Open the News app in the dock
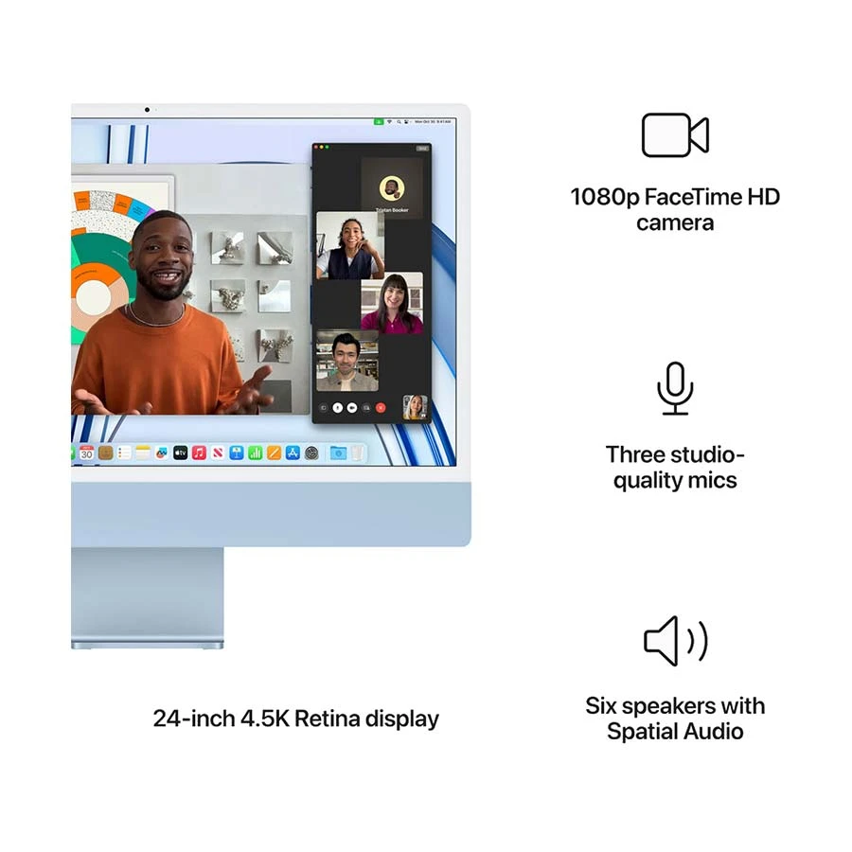 click(x=218, y=453)
